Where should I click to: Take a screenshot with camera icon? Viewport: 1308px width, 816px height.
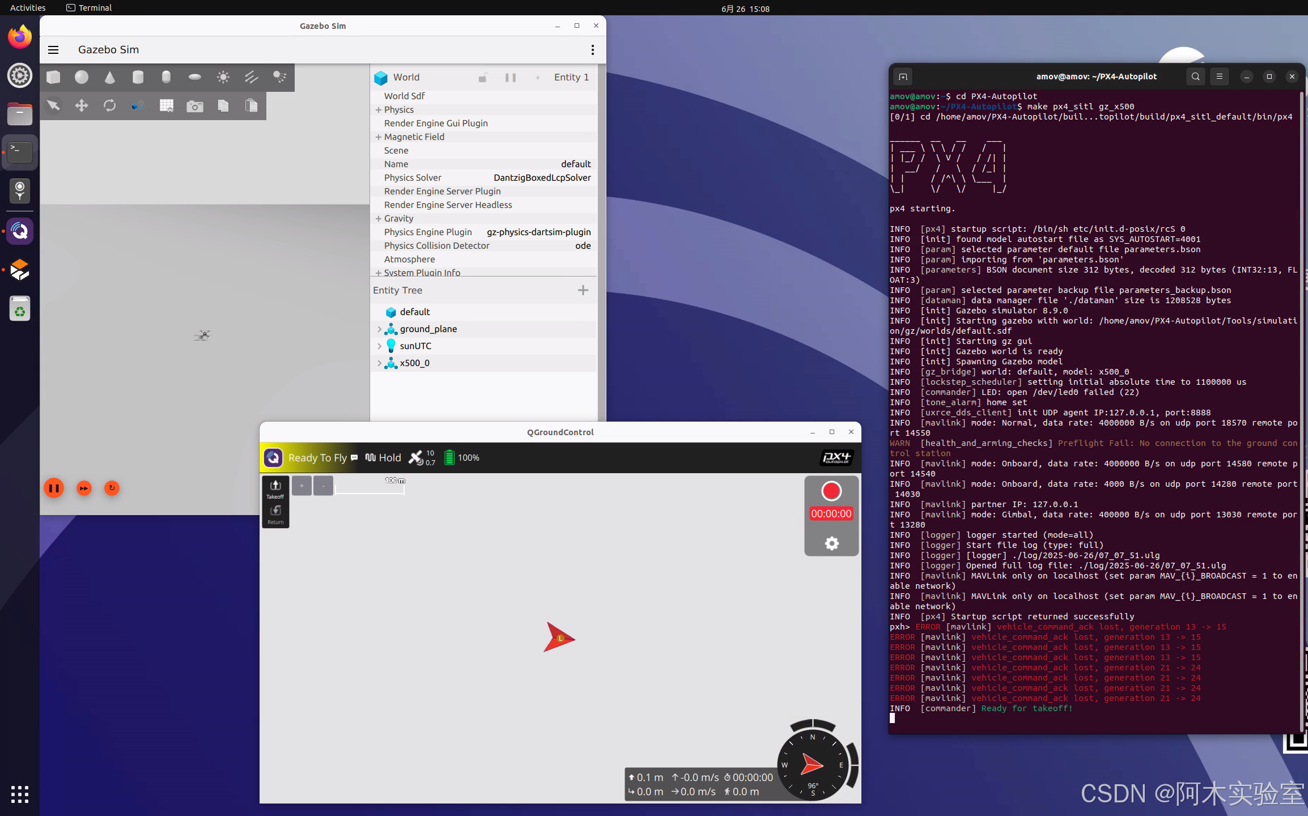(194, 106)
